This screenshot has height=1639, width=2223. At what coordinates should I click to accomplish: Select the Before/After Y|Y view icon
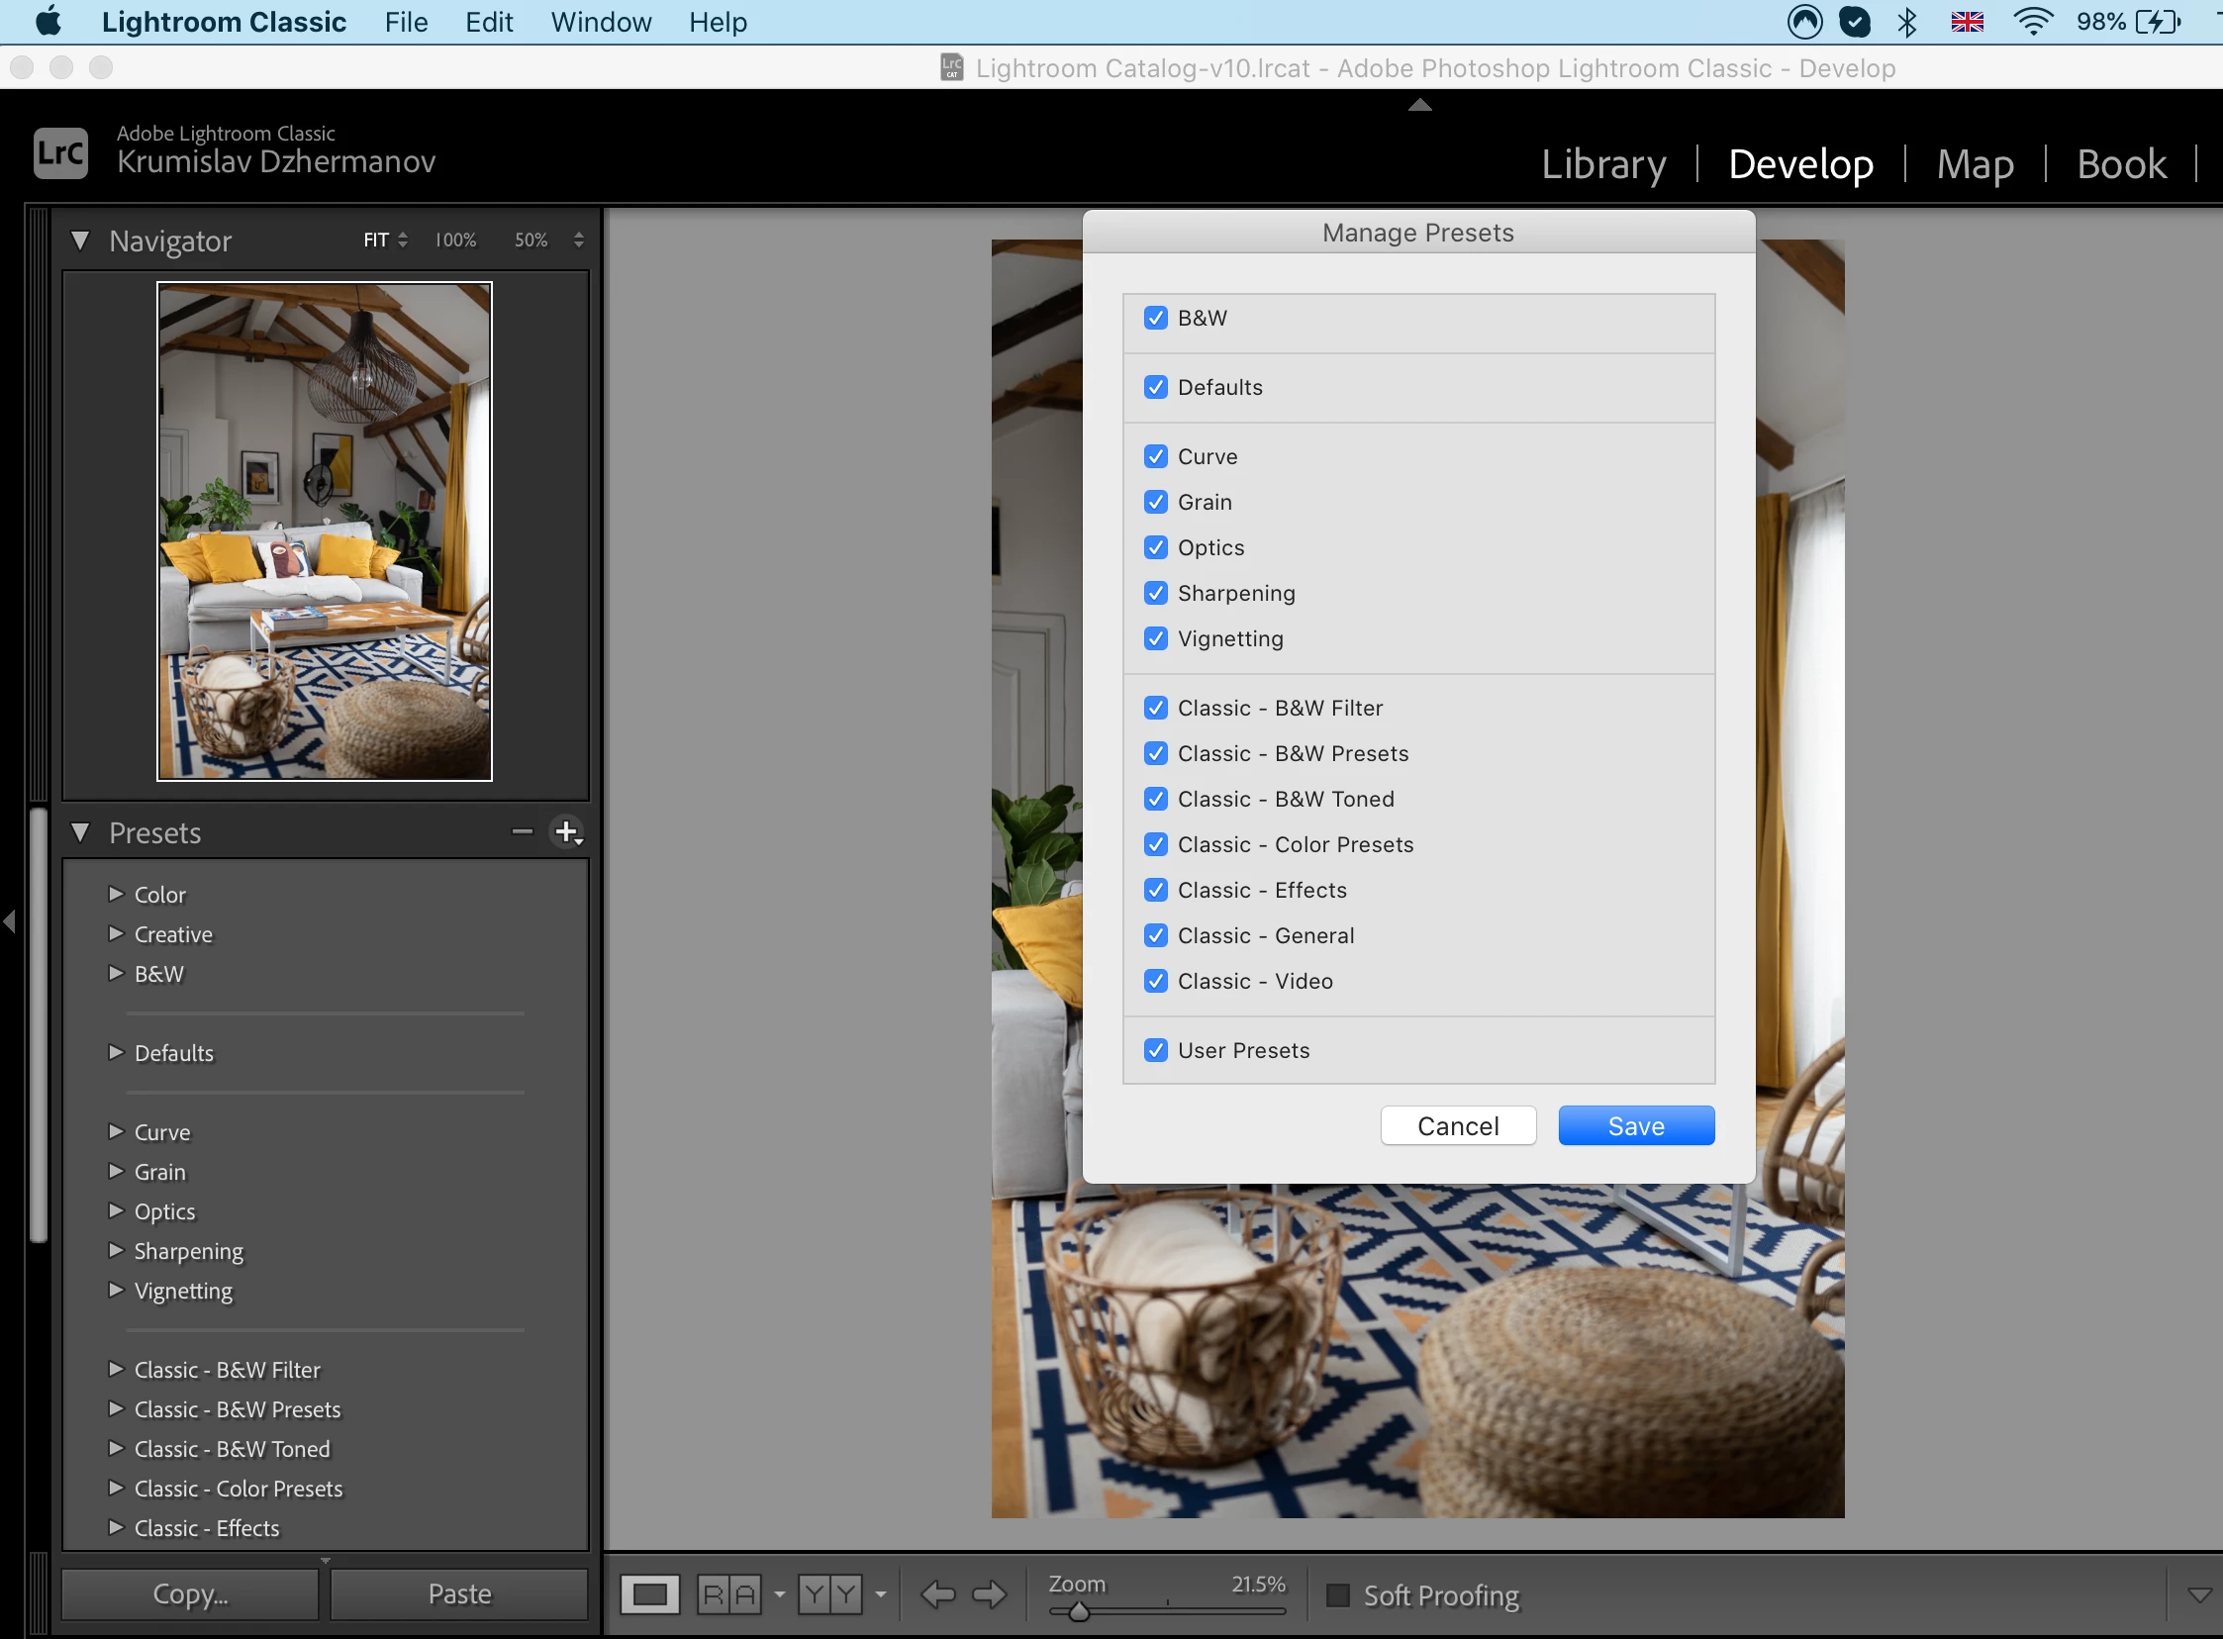pyautogui.click(x=829, y=1594)
